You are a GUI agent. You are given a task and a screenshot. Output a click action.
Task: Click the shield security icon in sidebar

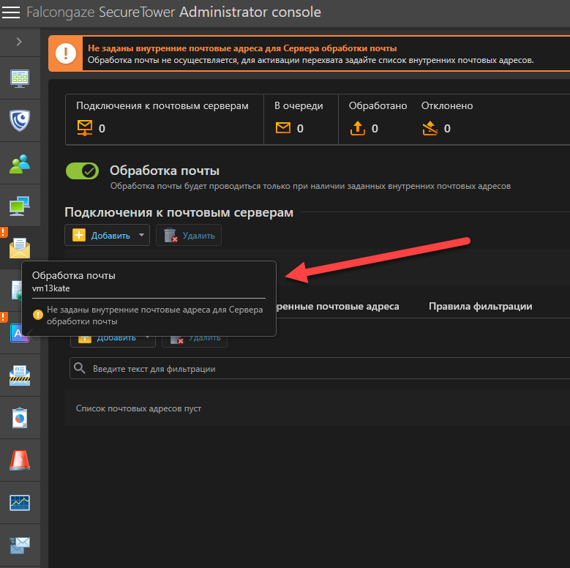tap(20, 120)
